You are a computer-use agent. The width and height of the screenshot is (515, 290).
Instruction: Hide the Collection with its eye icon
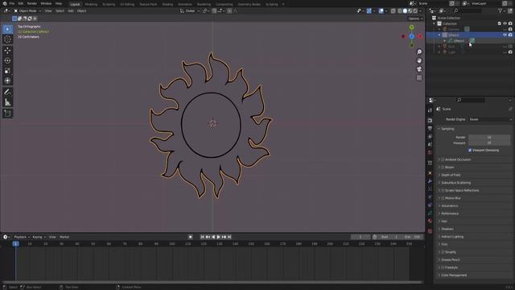[505, 23]
